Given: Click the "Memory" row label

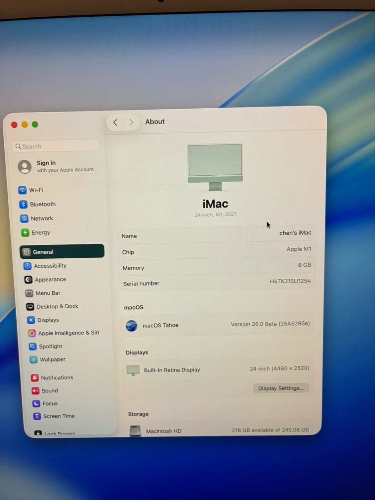Looking at the screenshot, I should click(x=133, y=268).
